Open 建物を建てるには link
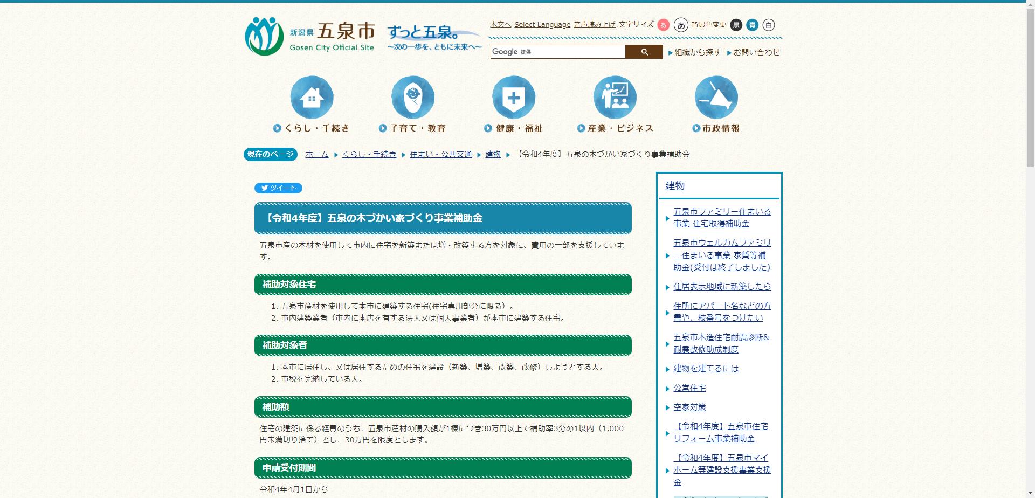The image size is (1035, 498). click(x=706, y=369)
